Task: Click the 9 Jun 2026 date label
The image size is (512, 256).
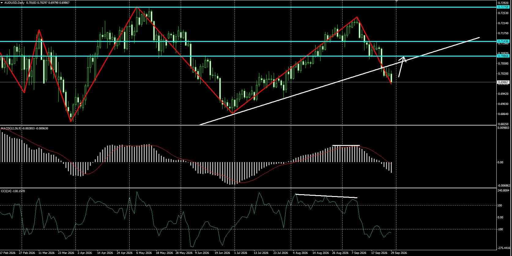Action: (202, 253)
